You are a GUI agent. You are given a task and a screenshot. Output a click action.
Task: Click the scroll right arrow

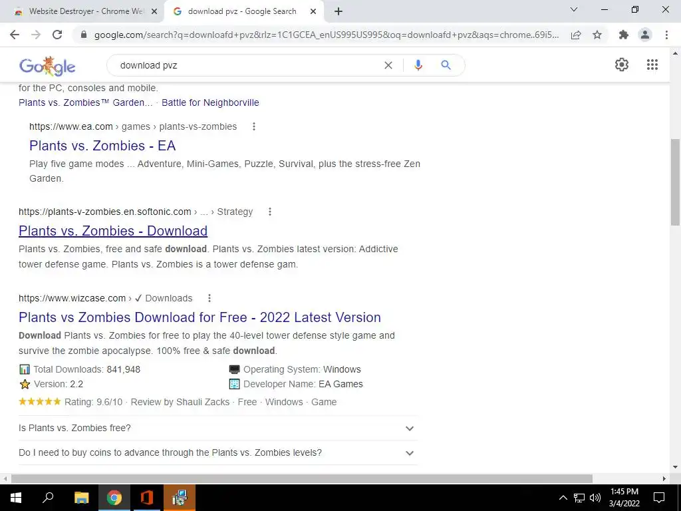[x=664, y=478]
